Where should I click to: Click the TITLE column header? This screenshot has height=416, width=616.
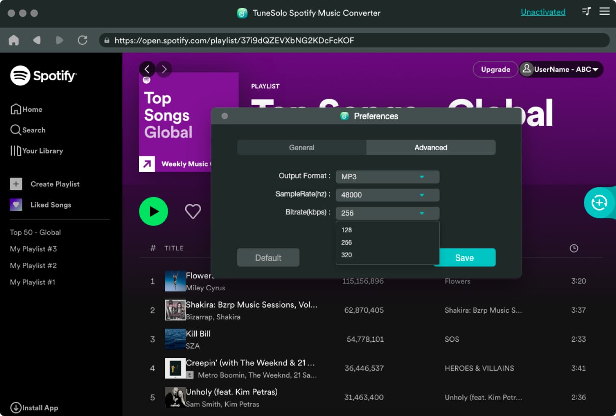click(x=174, y=248)
